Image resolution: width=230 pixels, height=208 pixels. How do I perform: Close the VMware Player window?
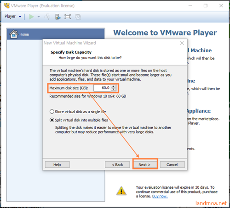(221, 6)
